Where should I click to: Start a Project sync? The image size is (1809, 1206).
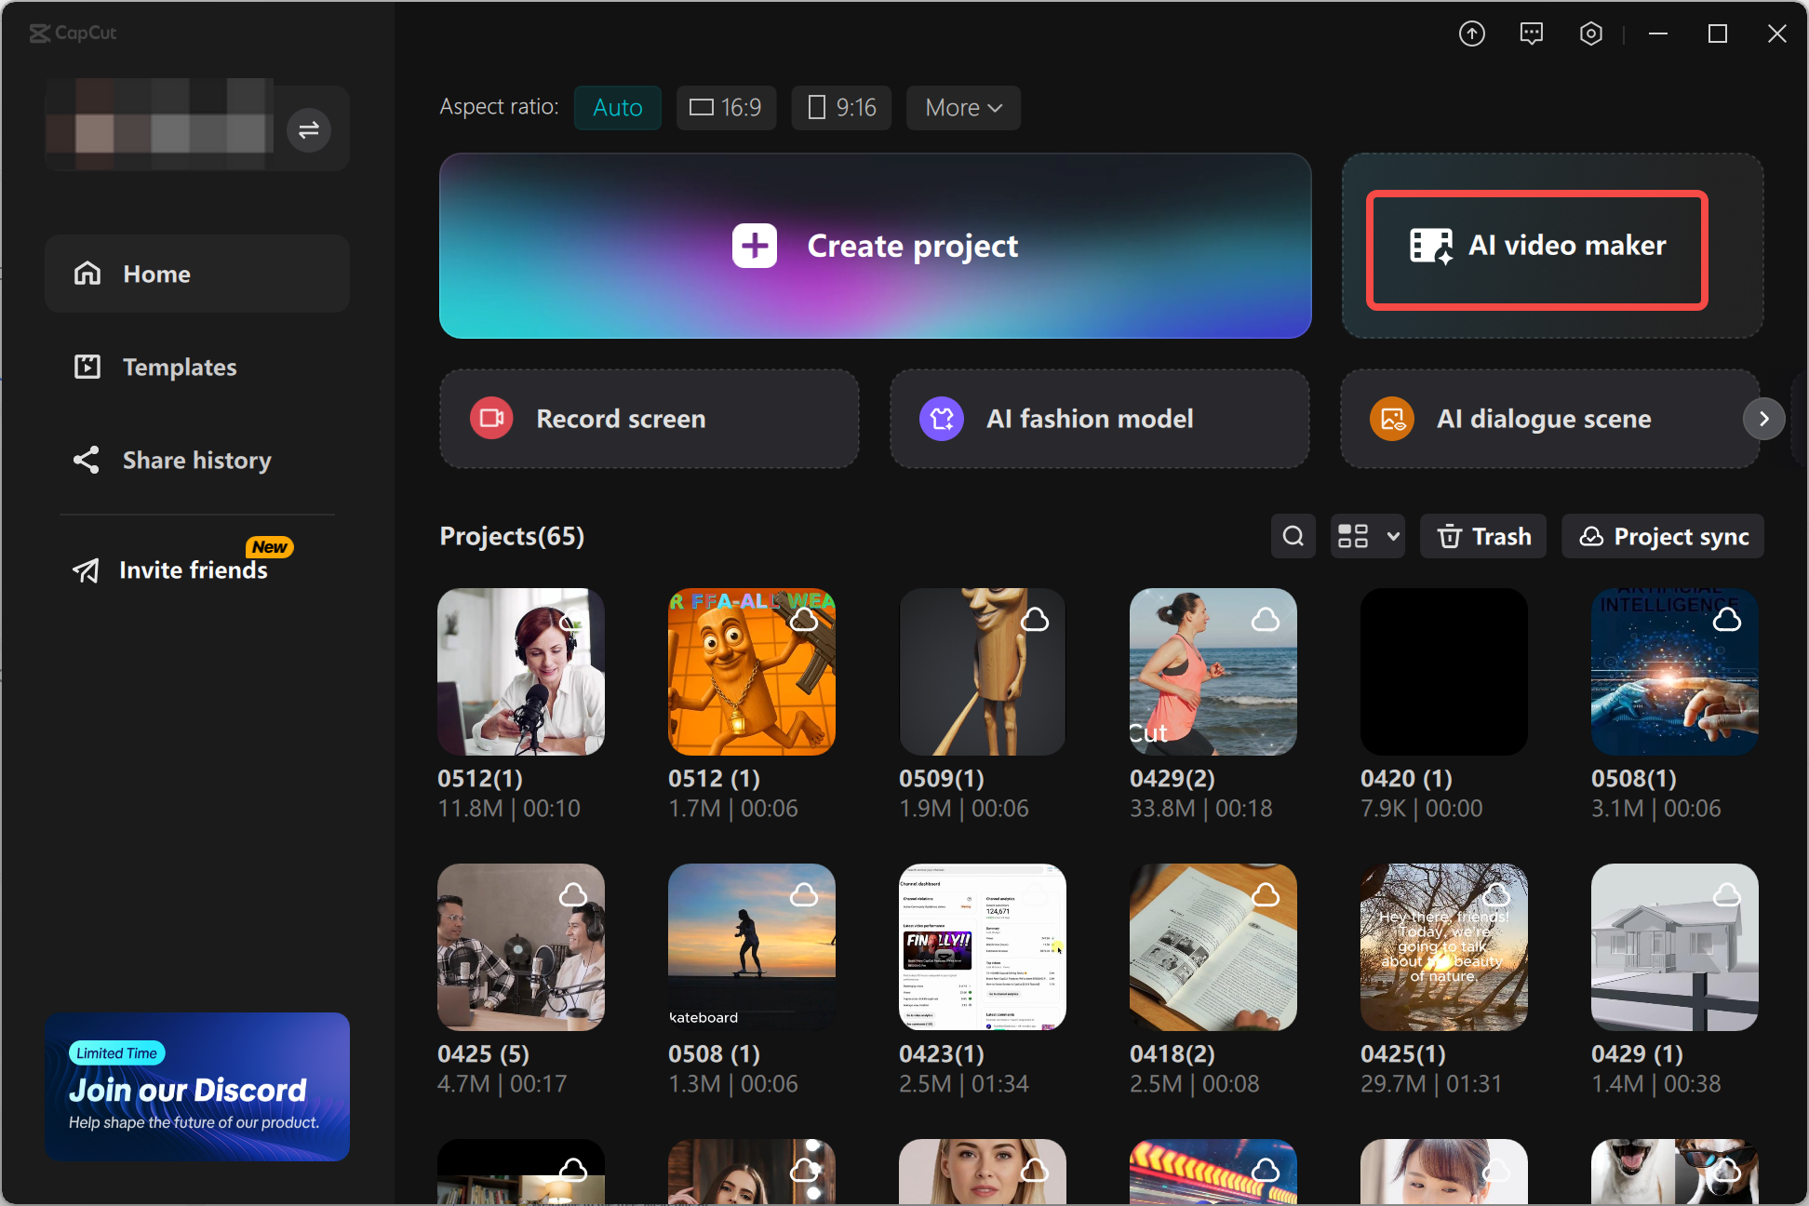click(x=1662, y=536)
